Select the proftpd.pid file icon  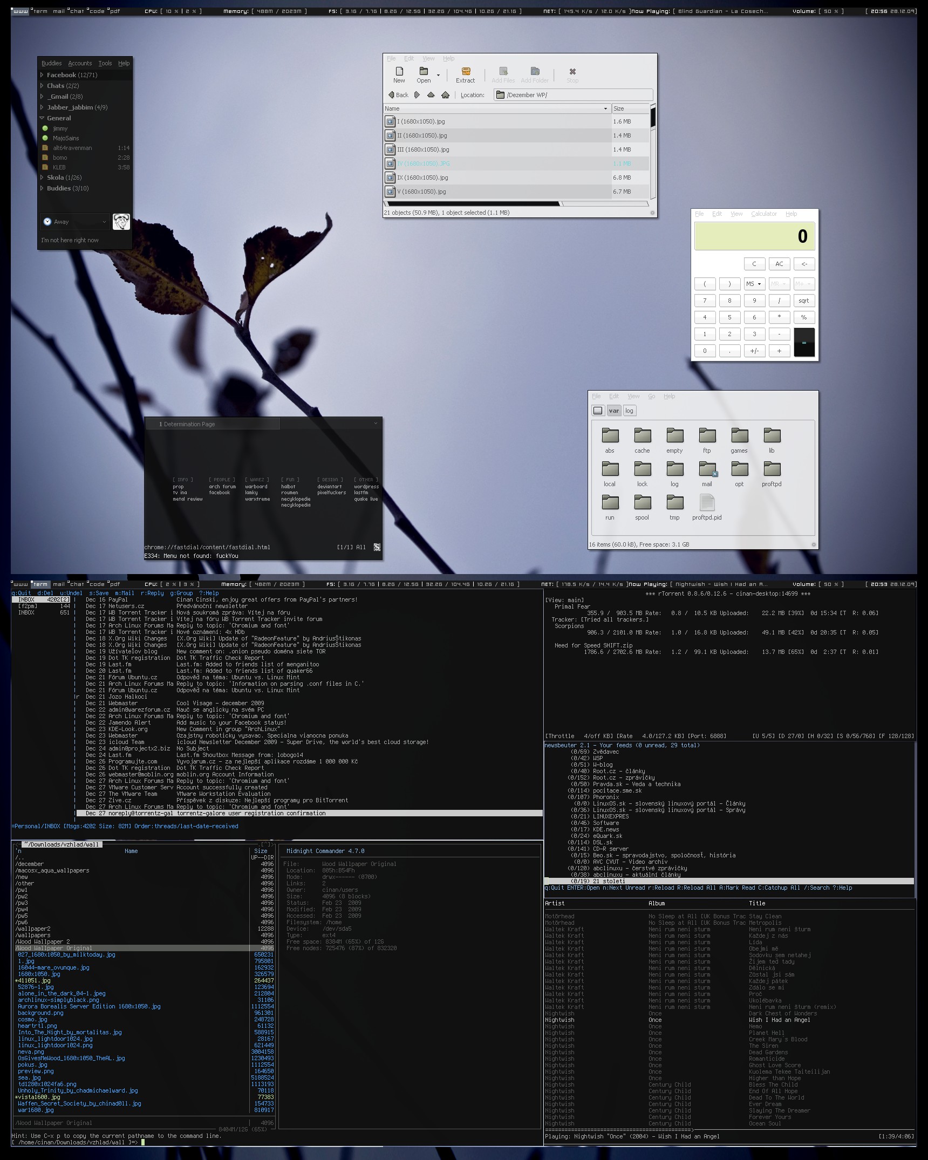point(707,502)
